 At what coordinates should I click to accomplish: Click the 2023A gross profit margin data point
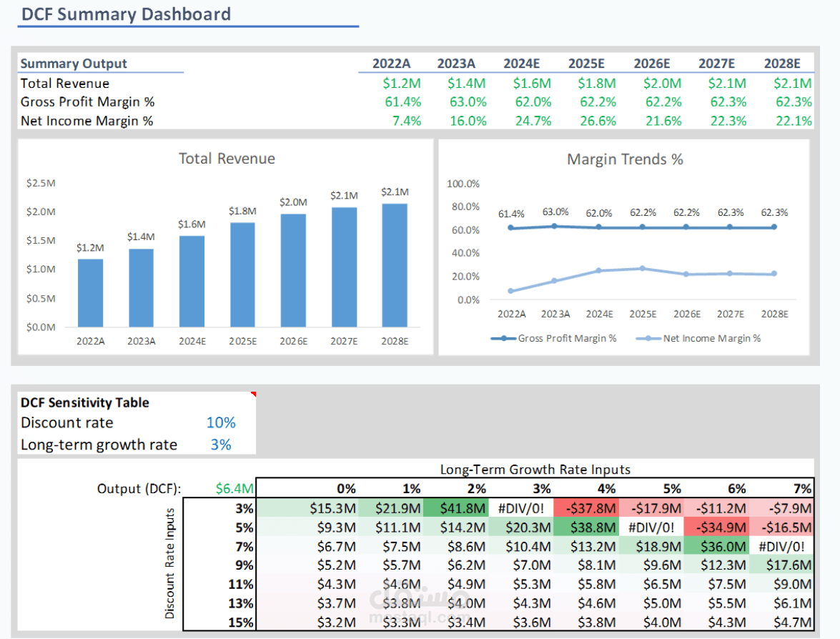[555, 226]
